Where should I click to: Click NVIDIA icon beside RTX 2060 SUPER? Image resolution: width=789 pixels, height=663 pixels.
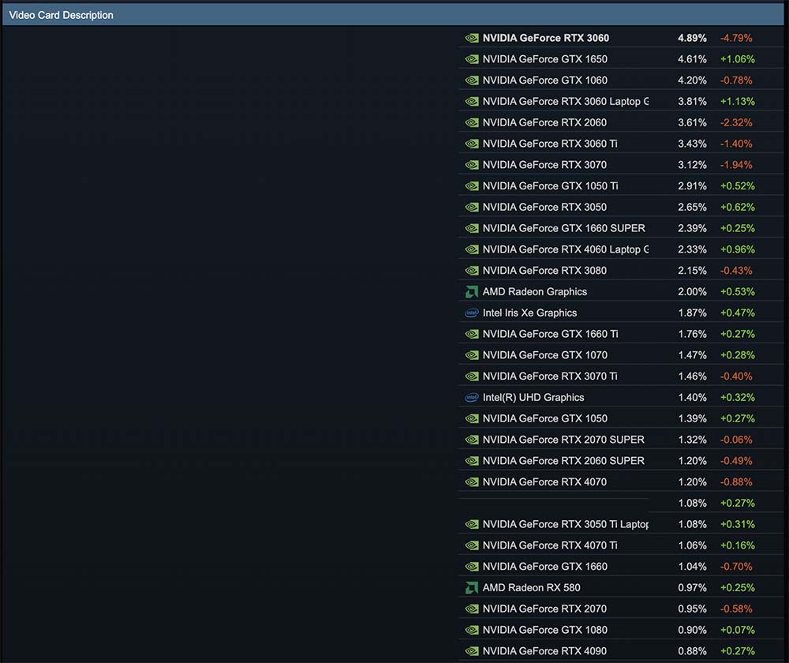472,461
